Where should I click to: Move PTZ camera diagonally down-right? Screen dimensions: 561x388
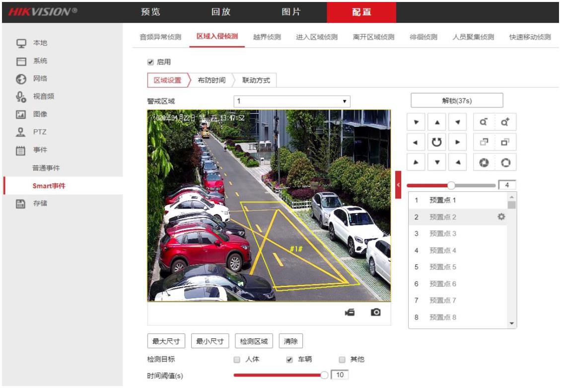[x=458, y=162]
